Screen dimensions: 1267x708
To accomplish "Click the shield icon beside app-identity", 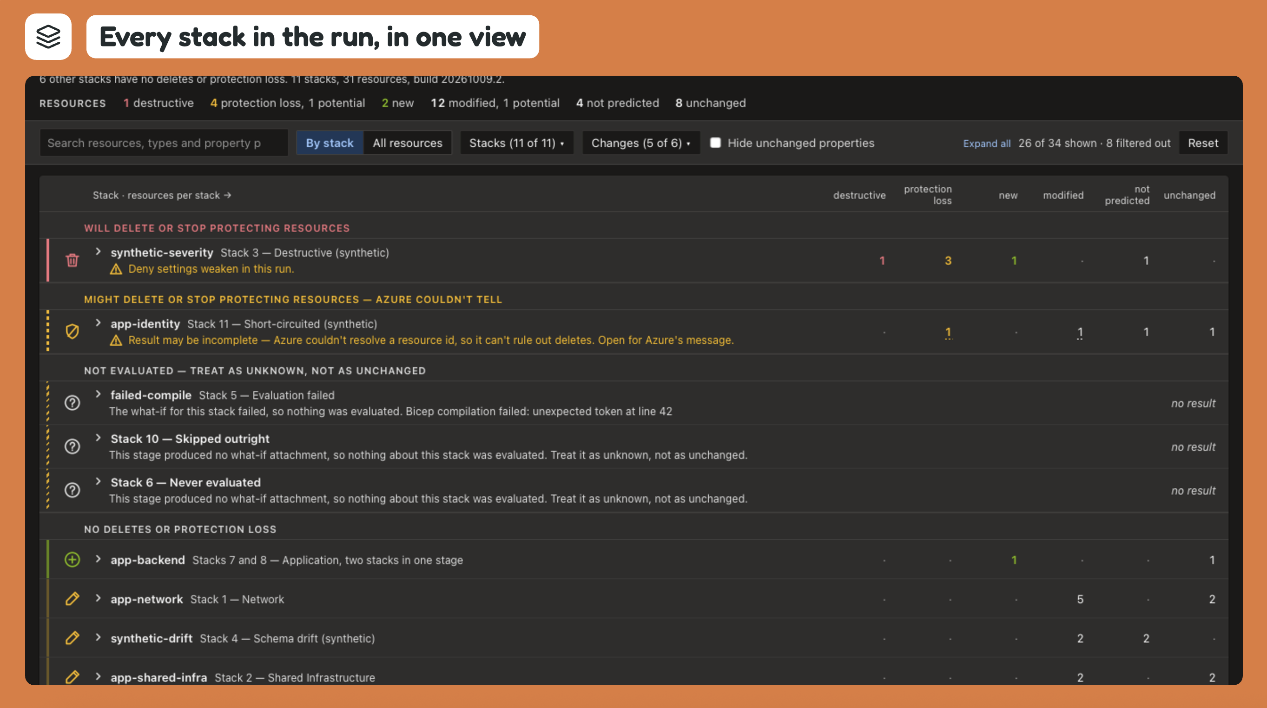I will 73,331.
